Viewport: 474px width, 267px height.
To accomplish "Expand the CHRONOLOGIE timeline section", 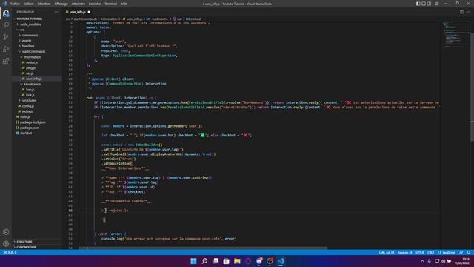I will point(36,247).
